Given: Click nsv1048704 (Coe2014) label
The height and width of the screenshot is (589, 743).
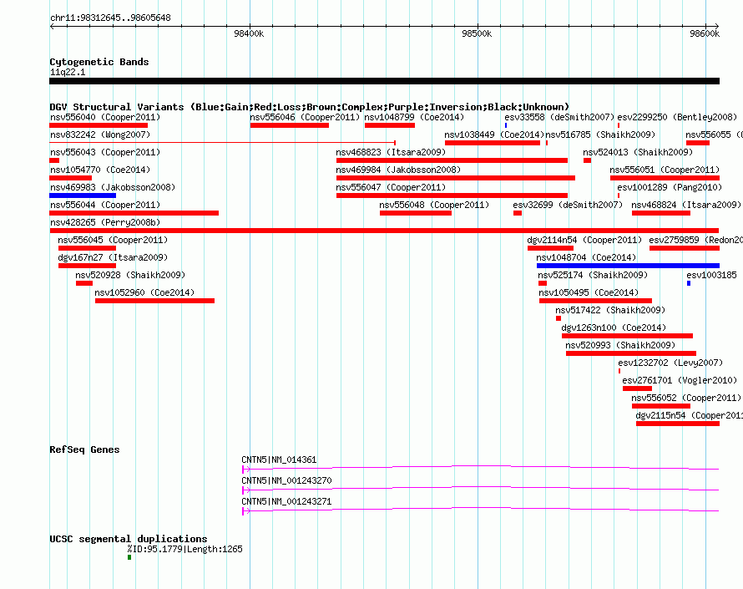Looking at the screenshot, I should [x=586, y=257].
